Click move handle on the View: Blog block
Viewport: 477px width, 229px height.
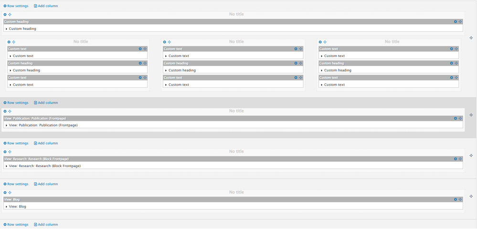[x=460, y=199]
